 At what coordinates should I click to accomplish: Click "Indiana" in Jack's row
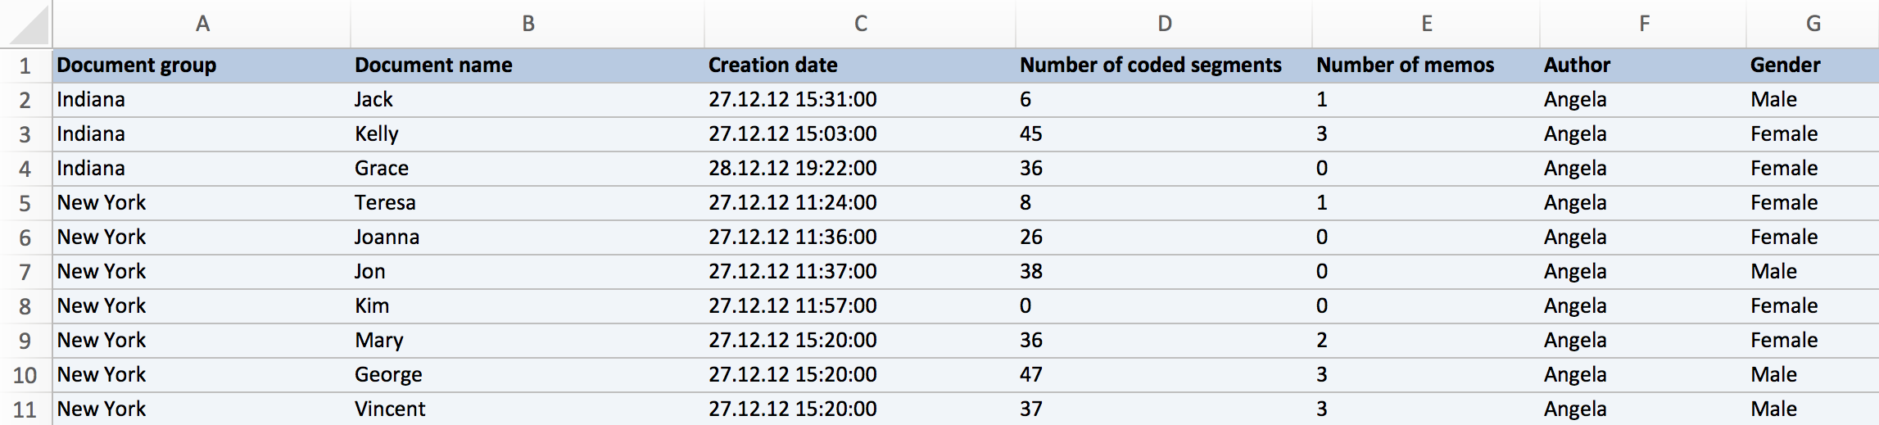[x=91, y=100]
